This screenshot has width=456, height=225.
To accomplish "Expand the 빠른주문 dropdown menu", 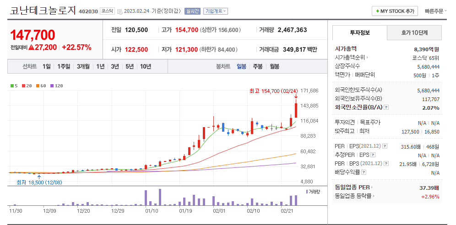I will (x=436, y=11).
